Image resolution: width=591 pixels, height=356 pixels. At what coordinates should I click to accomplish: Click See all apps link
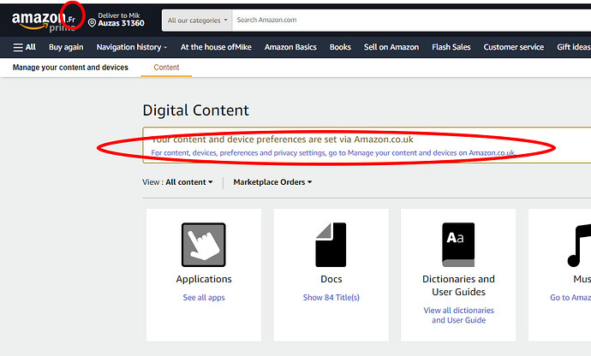click(x=204, y=298)
